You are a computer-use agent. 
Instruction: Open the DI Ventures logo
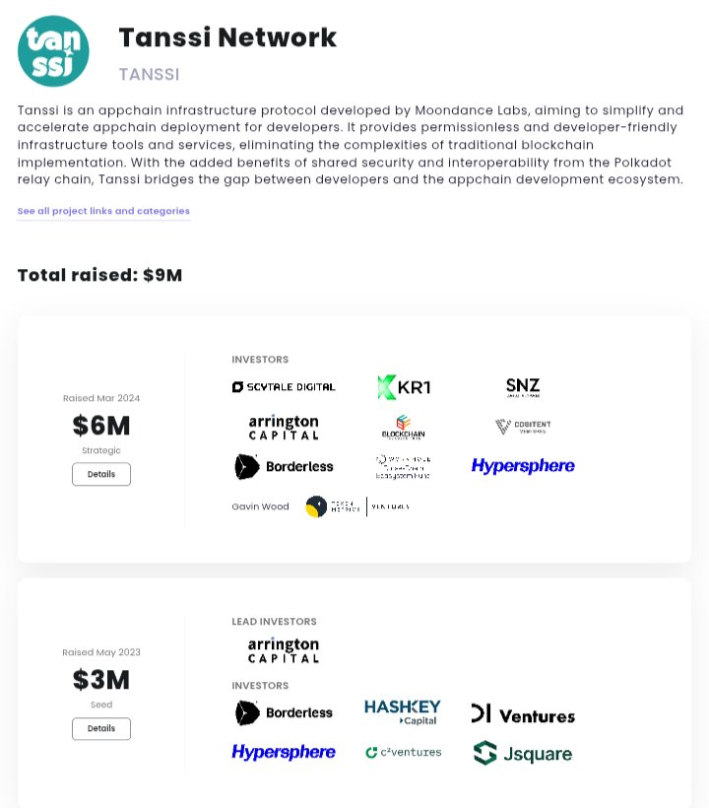(x=523, y=714)
